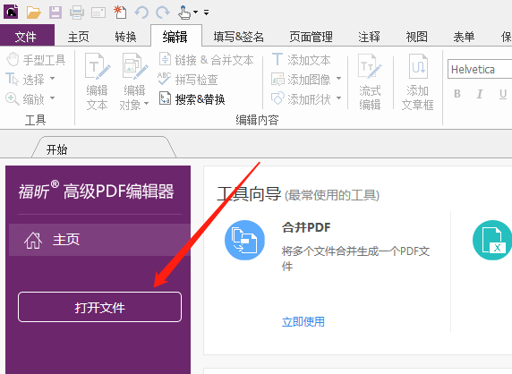This screenshot has width=512, height=374.
Task: Click the touch mode hand icon
Action: click(184, 13)
